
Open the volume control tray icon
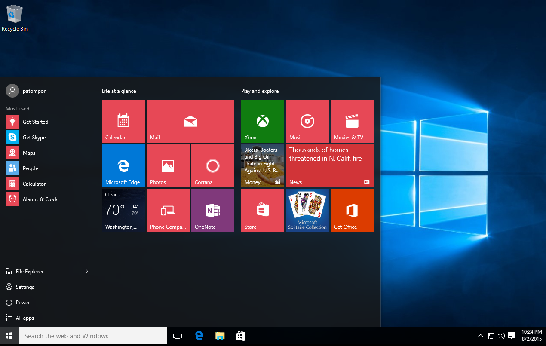[501, 336]
